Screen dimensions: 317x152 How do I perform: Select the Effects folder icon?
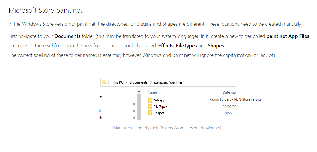(x=150, y=101)
